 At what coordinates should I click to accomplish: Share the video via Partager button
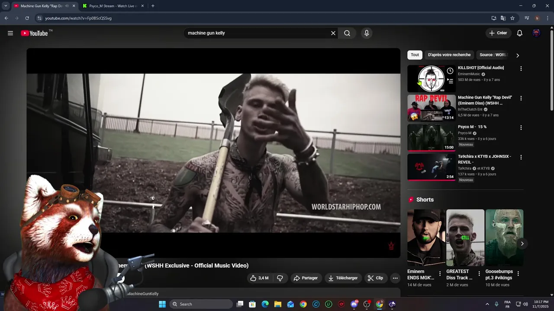click(306, 278)
